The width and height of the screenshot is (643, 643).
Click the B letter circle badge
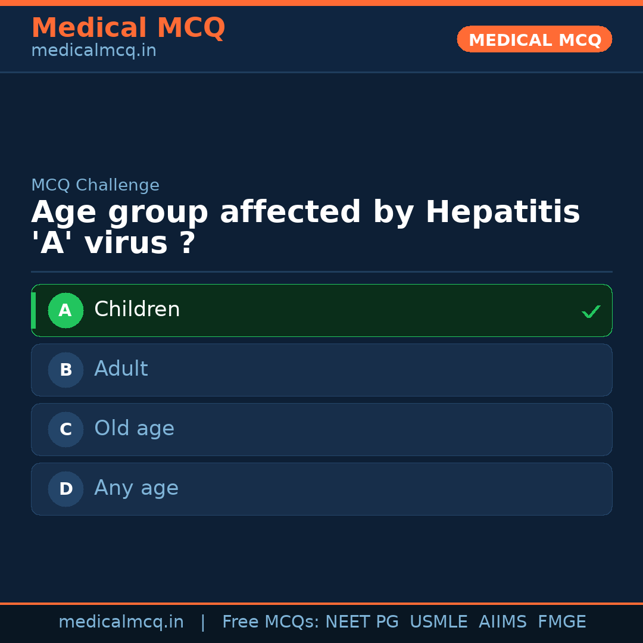pyautogui.click(x=65, y=370)
